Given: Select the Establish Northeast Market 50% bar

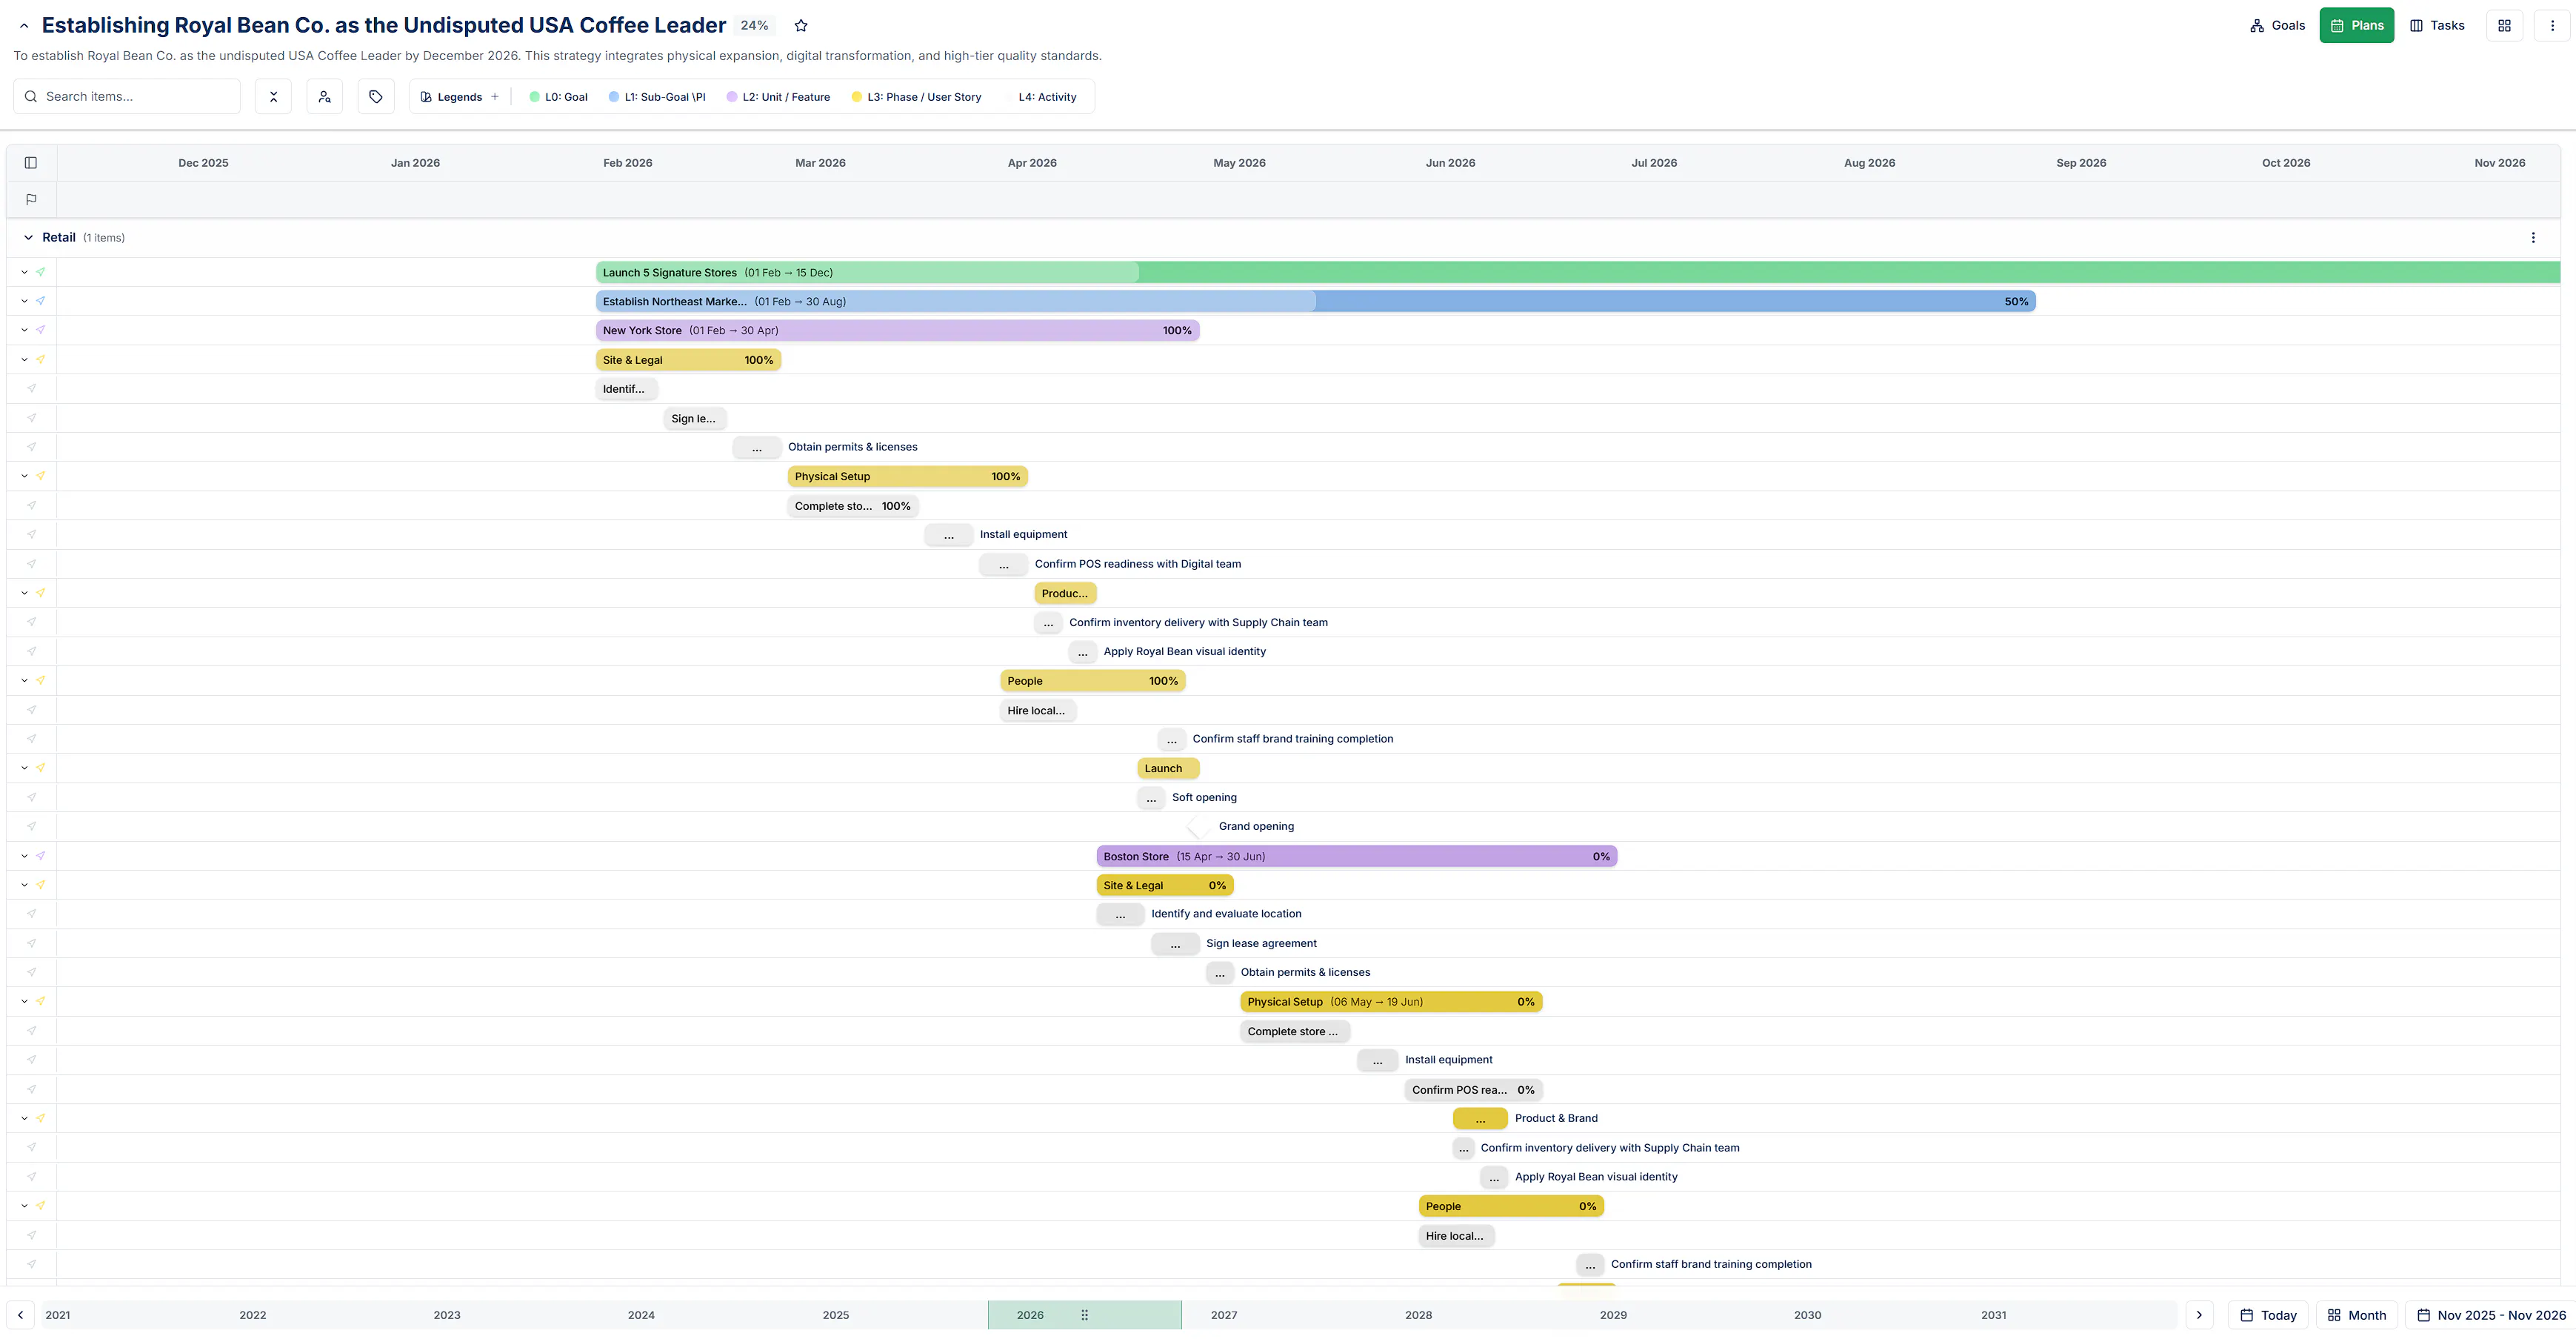Looking at the screenshot, I should pyautogui.click(x=1316, y=302).
